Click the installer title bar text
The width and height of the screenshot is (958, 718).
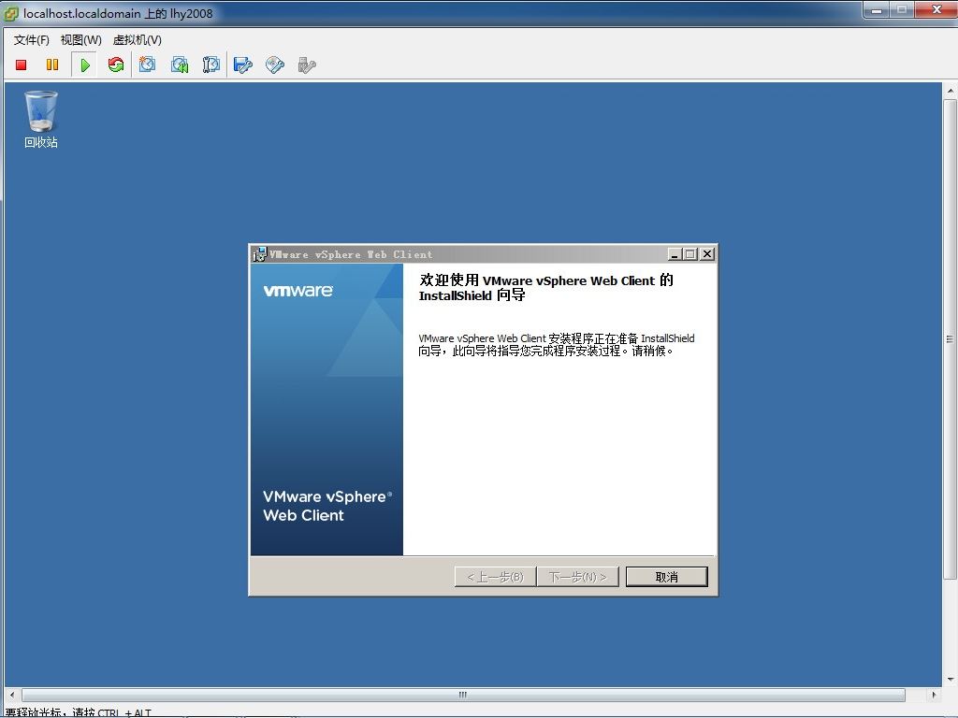pos(352,254)
